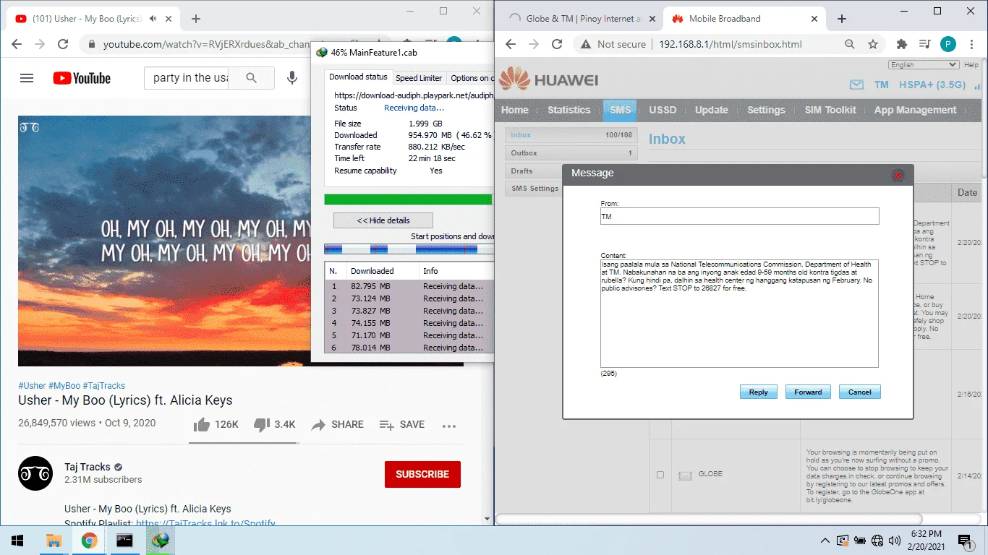Open the video's more actions ellipsis menu
The image size is (988, 555).
click(x=449, y=426)
